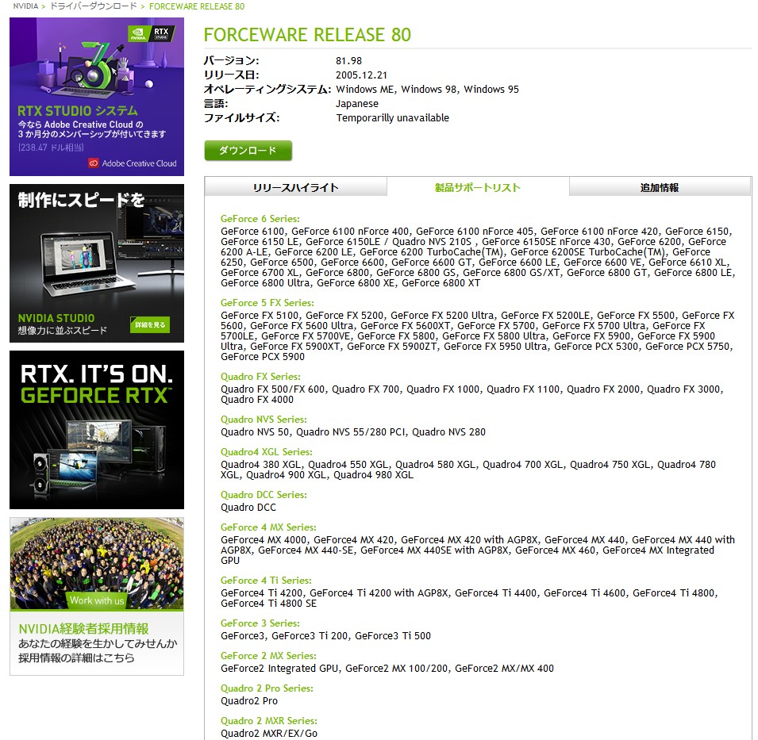Click version number 81.98

click(348, 61)
